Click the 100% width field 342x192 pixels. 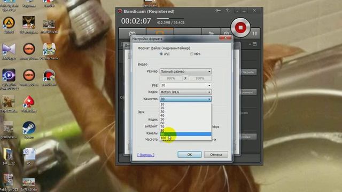pos(171,78)
